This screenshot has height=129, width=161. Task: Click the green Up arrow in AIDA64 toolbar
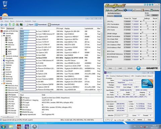10,25
